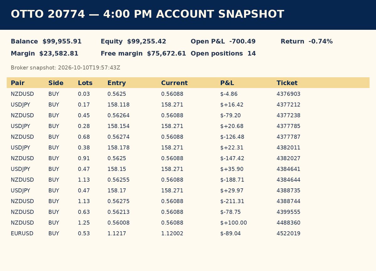This screenshot has width=376, height=271.
Task: Click the $+100.00 P&L value
Action: (233, 223)
